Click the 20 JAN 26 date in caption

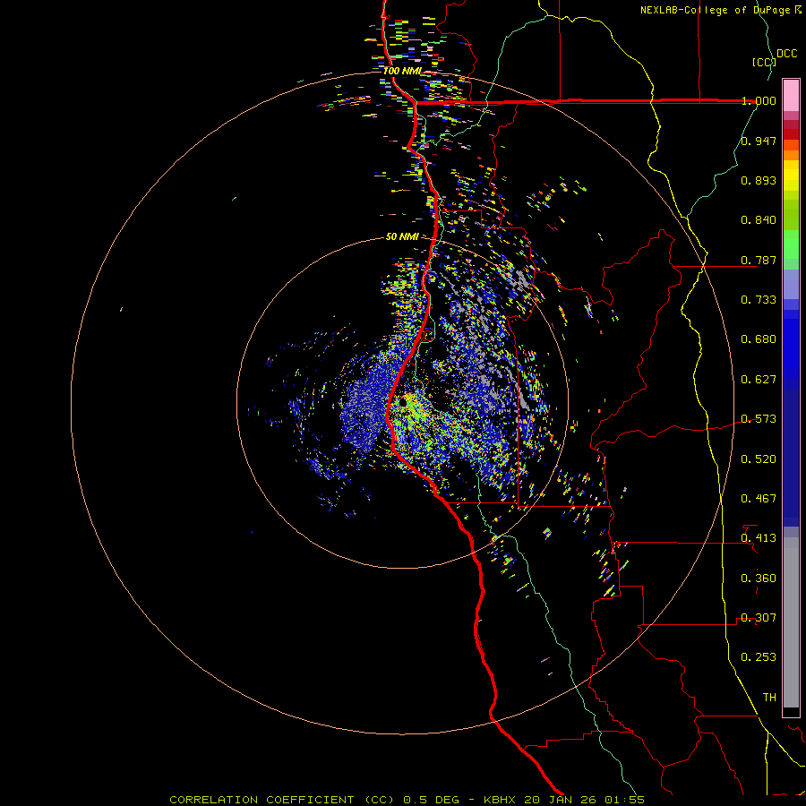559,800
